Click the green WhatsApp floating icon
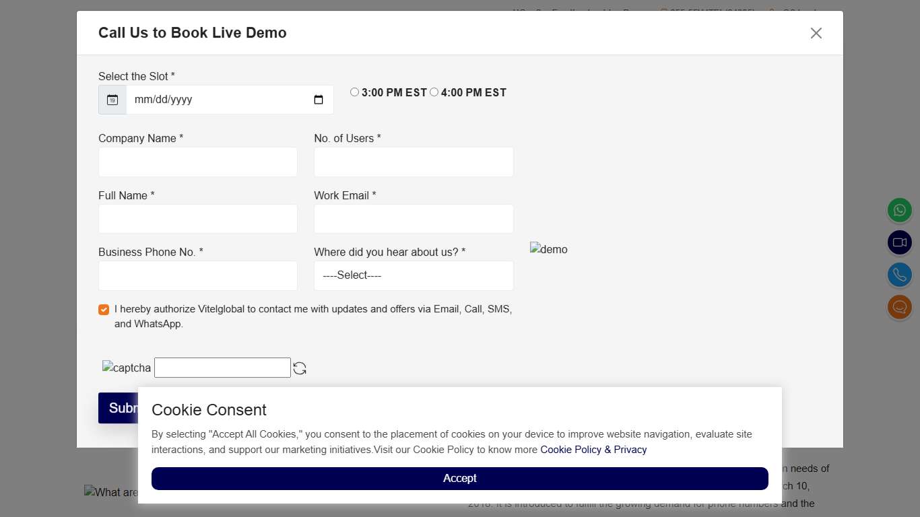The width and height of the screenshot is (920, 517). click(899, 210)
